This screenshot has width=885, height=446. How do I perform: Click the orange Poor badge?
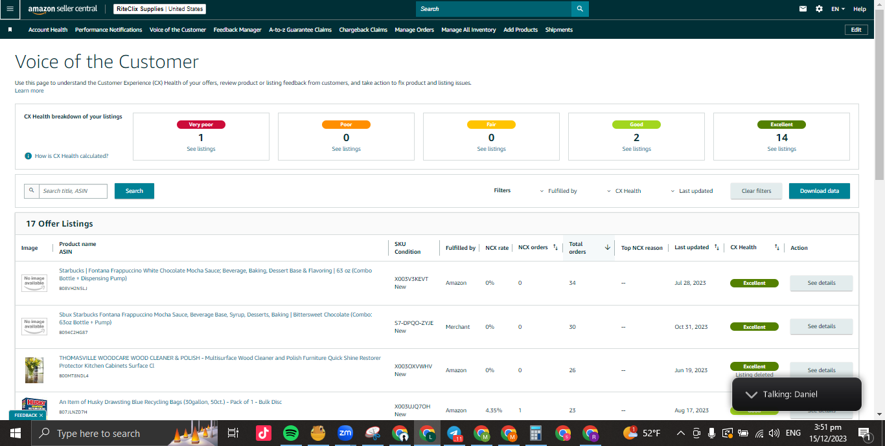tap(346, 124)
